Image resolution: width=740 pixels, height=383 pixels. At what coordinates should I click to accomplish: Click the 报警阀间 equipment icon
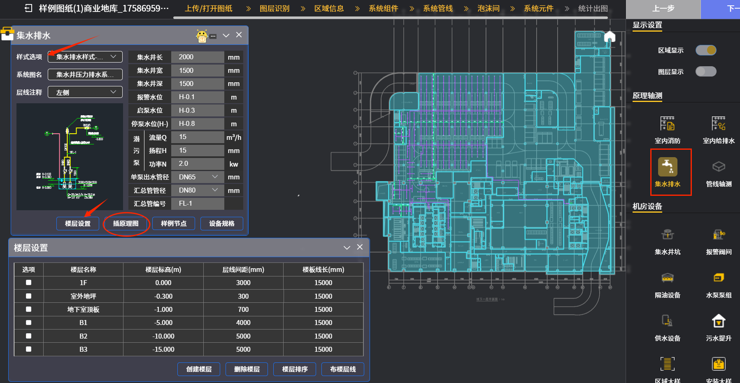(718, 235)
